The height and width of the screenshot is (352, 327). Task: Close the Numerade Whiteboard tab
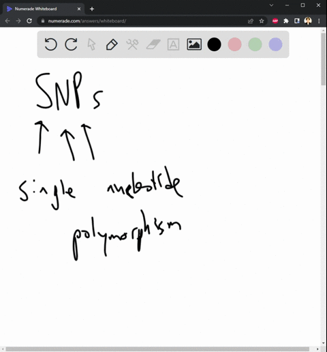pos(79,9)
